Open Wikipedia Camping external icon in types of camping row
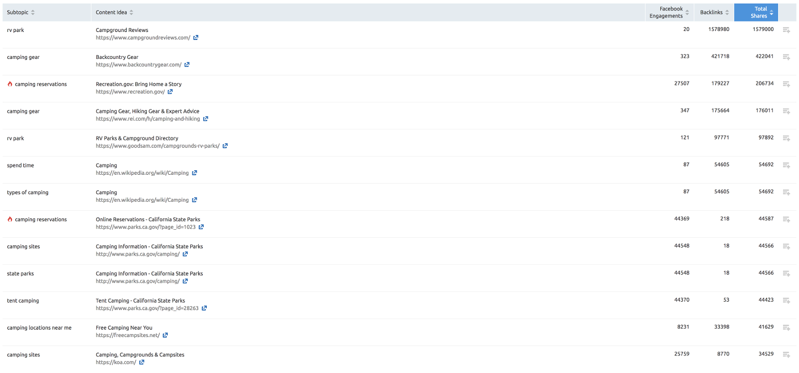Image resolution: width=799 pixels, height=373 pixels. [x=195, y=200]
